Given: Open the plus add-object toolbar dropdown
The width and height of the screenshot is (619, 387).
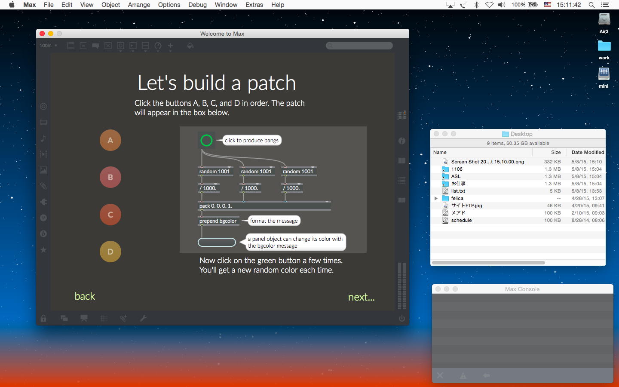Looking at the screenshot, I should (170, 46).
